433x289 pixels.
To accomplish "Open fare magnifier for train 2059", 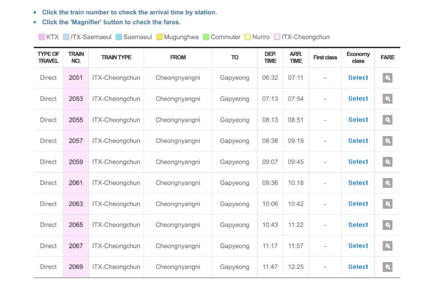I will pyautogui.click(x=387, y=162).
